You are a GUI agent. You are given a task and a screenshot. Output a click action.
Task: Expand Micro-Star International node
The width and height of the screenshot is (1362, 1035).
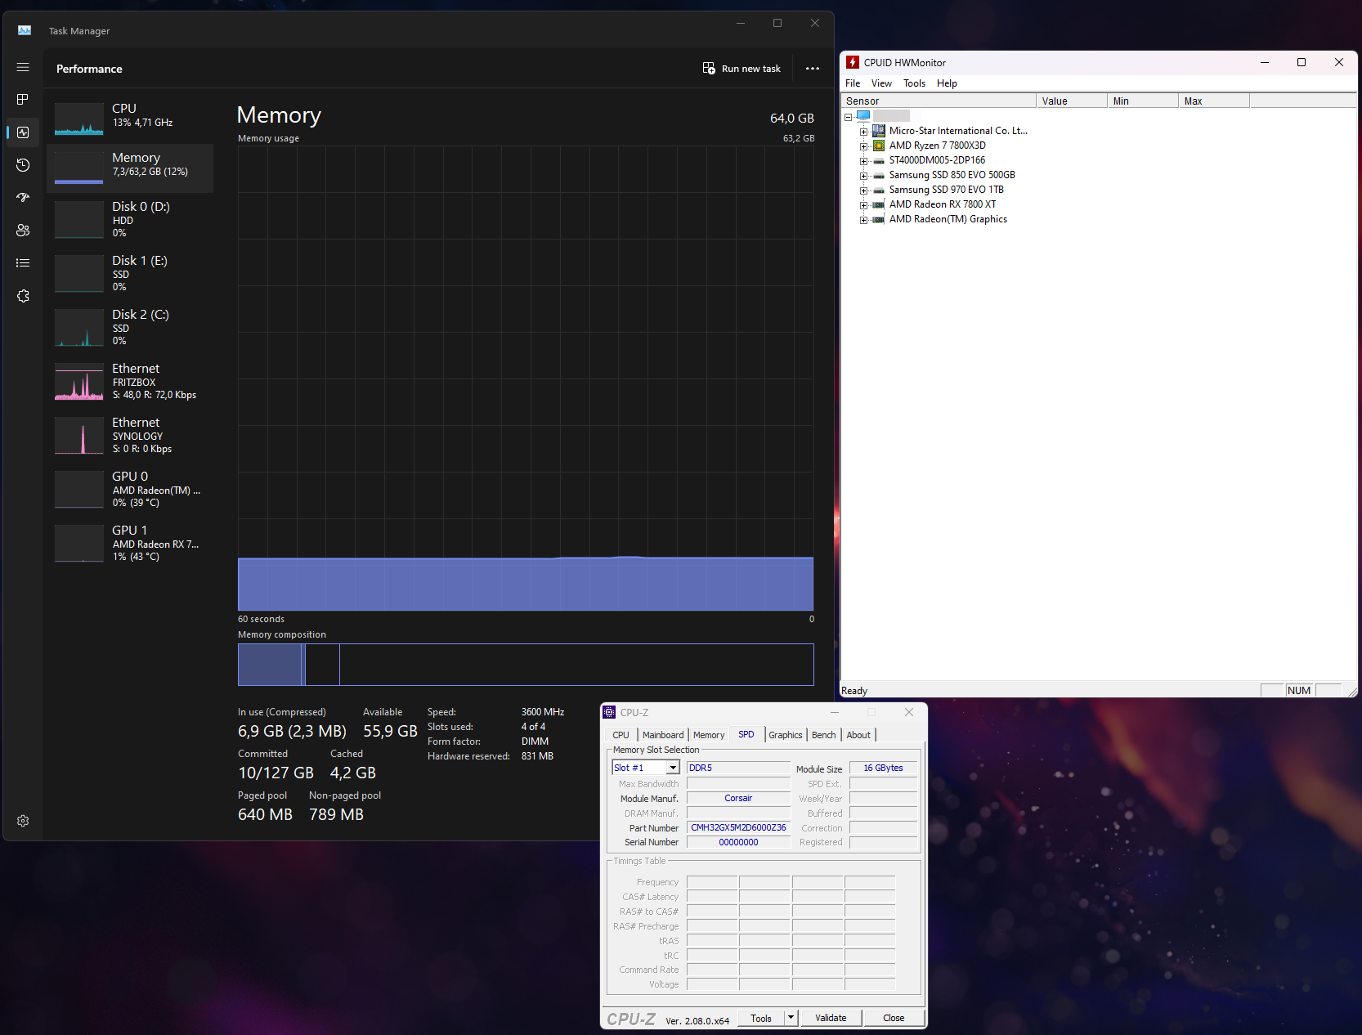pos(863,132)
